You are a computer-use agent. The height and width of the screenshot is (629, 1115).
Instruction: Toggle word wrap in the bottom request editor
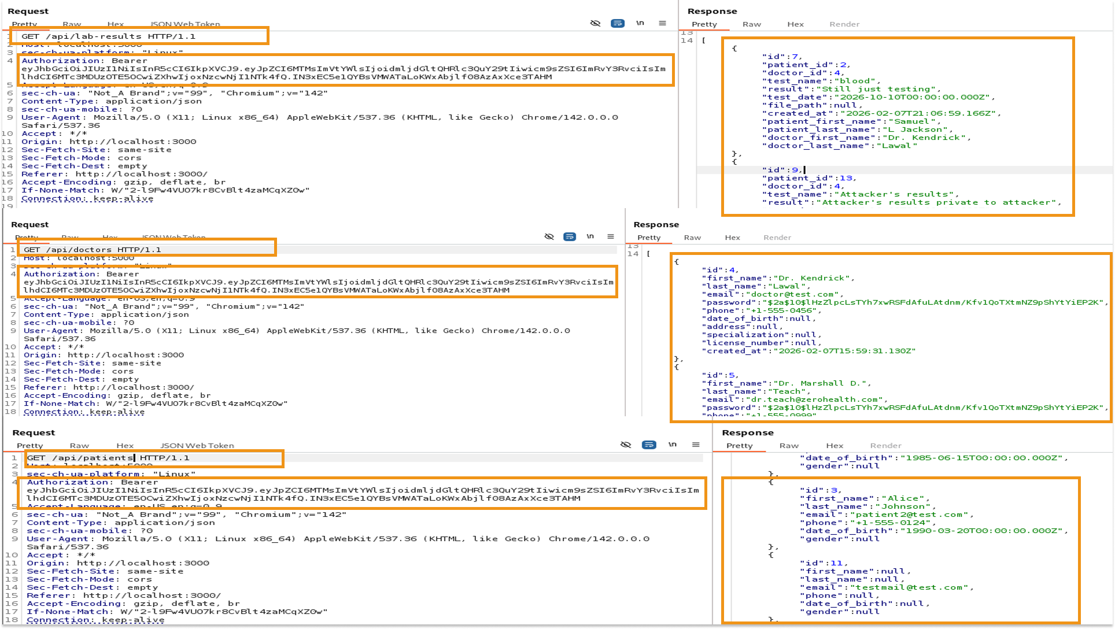coord(649,445)
